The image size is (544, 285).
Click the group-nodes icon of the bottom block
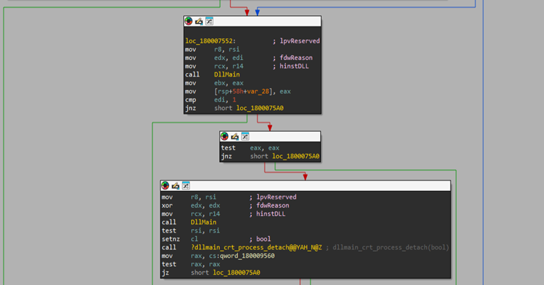[185, 185]
